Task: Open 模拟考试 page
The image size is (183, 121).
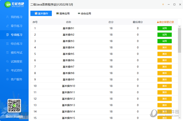Action: [x=14, y=53]
